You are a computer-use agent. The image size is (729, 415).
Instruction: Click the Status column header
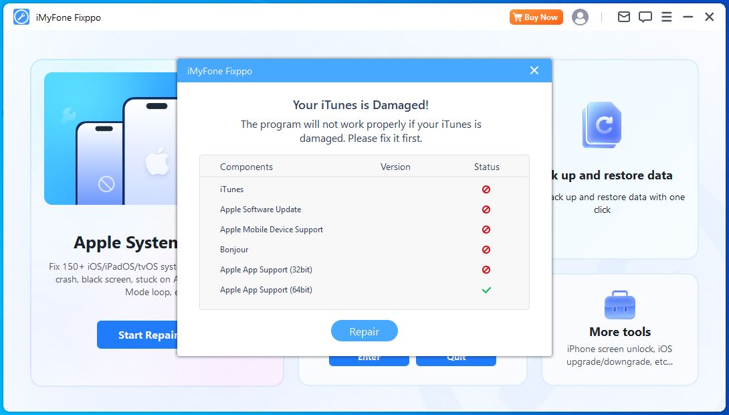click(487, 167)
